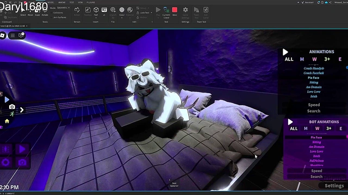Open the Roblox menu logo button
This screenshot has height=195, width=348.
pos(2,35)
